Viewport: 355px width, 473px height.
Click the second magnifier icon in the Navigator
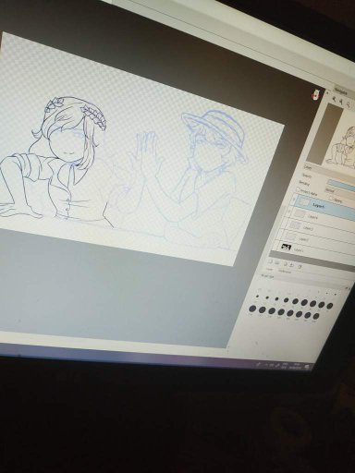click(x=341, y=102)
